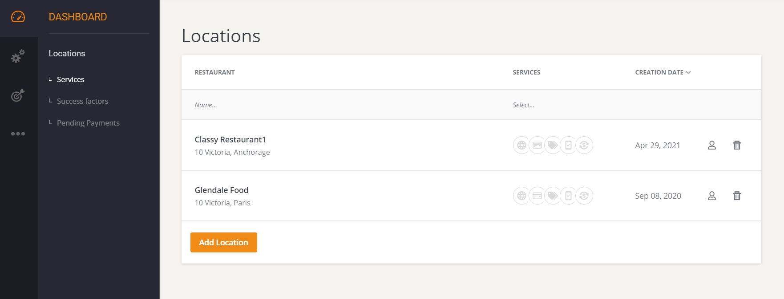Sort by Creation Date column
The width and height of the screenshot is (784, 299).
coord(662,72)
